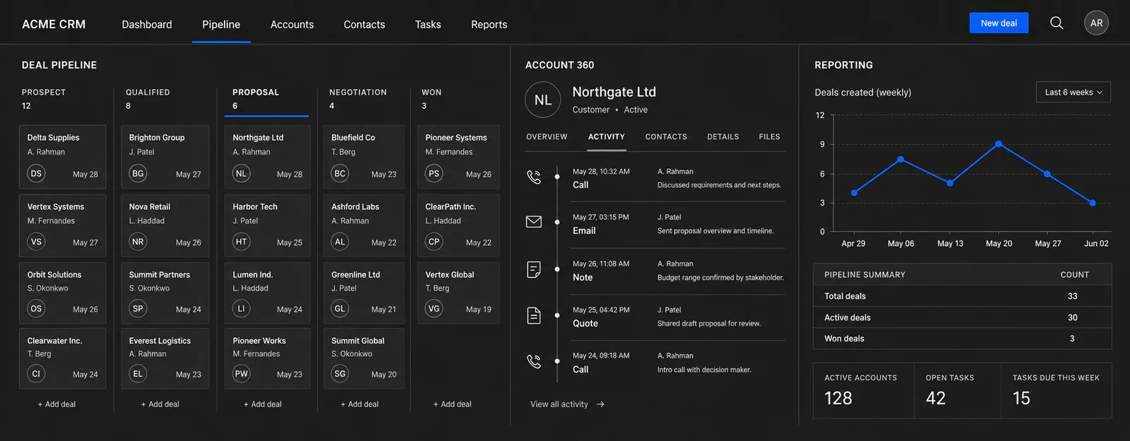Click the May 26 Note icon
The width and height of the screenshot is (1130, 441).
(x=534, y=269)
